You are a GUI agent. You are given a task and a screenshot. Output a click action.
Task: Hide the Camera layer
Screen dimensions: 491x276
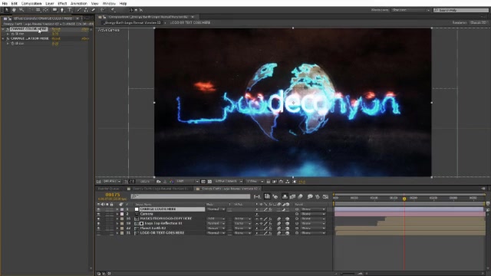(x=99, y=214)
